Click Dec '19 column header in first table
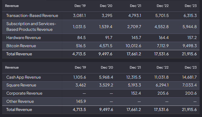The height and width of the screenshot is (117, 202). pyautogui.click(x=80, y=6)
